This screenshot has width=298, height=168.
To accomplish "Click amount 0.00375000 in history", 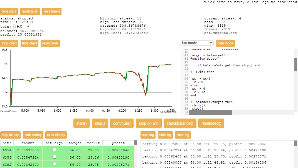I will [28, 150].
